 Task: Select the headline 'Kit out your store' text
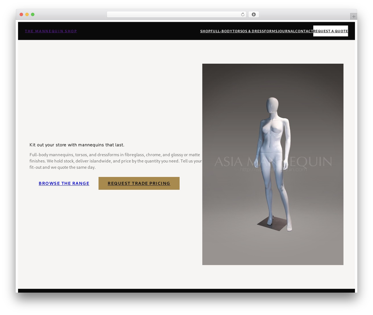[77, 145]
